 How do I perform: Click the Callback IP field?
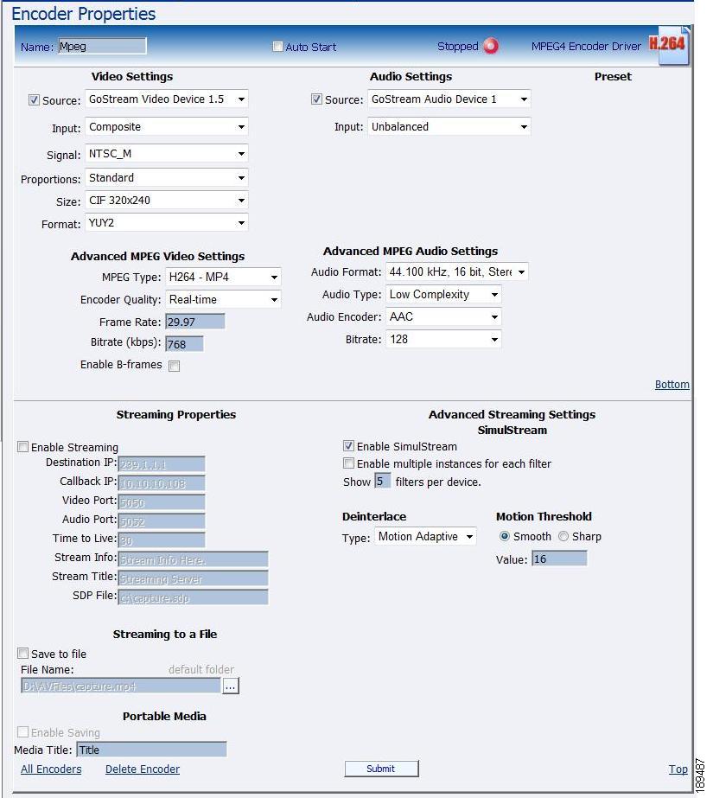point(162,483)
